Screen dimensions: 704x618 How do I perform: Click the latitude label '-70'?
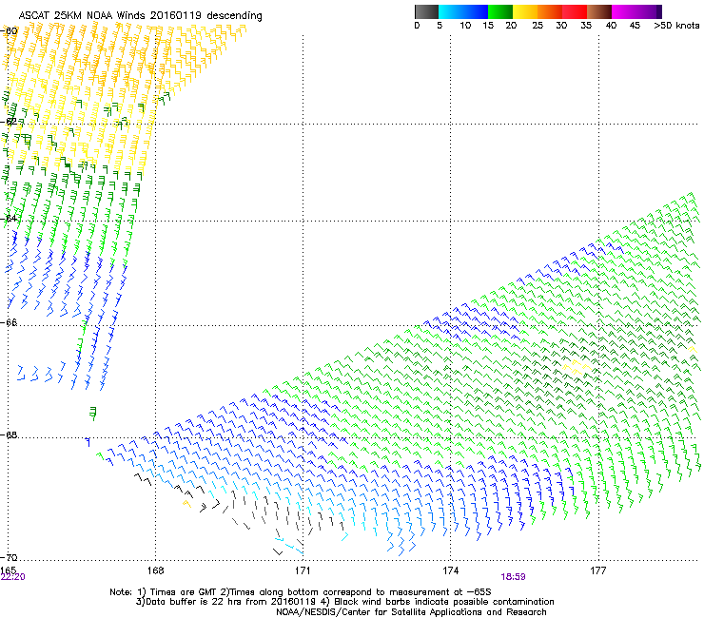coord(10,558)
